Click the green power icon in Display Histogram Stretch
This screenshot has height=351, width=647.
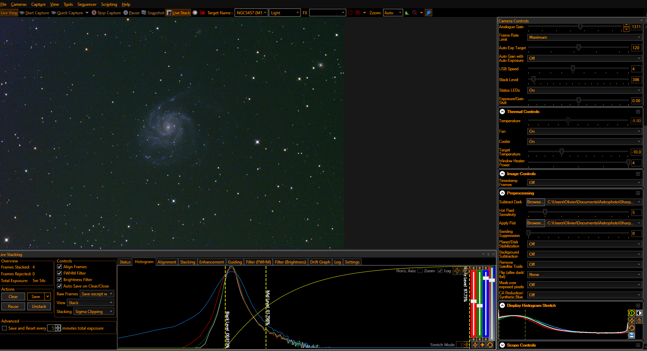point(631,313)
